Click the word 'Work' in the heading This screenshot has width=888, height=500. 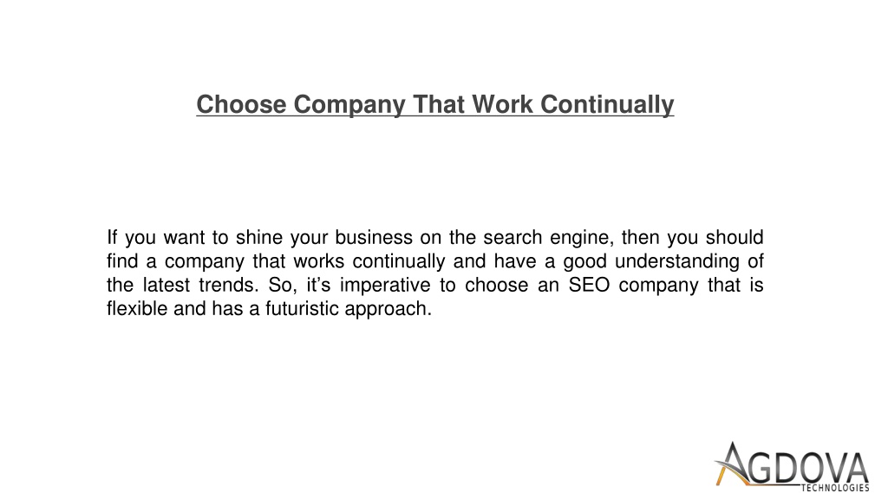pos(502,104)
